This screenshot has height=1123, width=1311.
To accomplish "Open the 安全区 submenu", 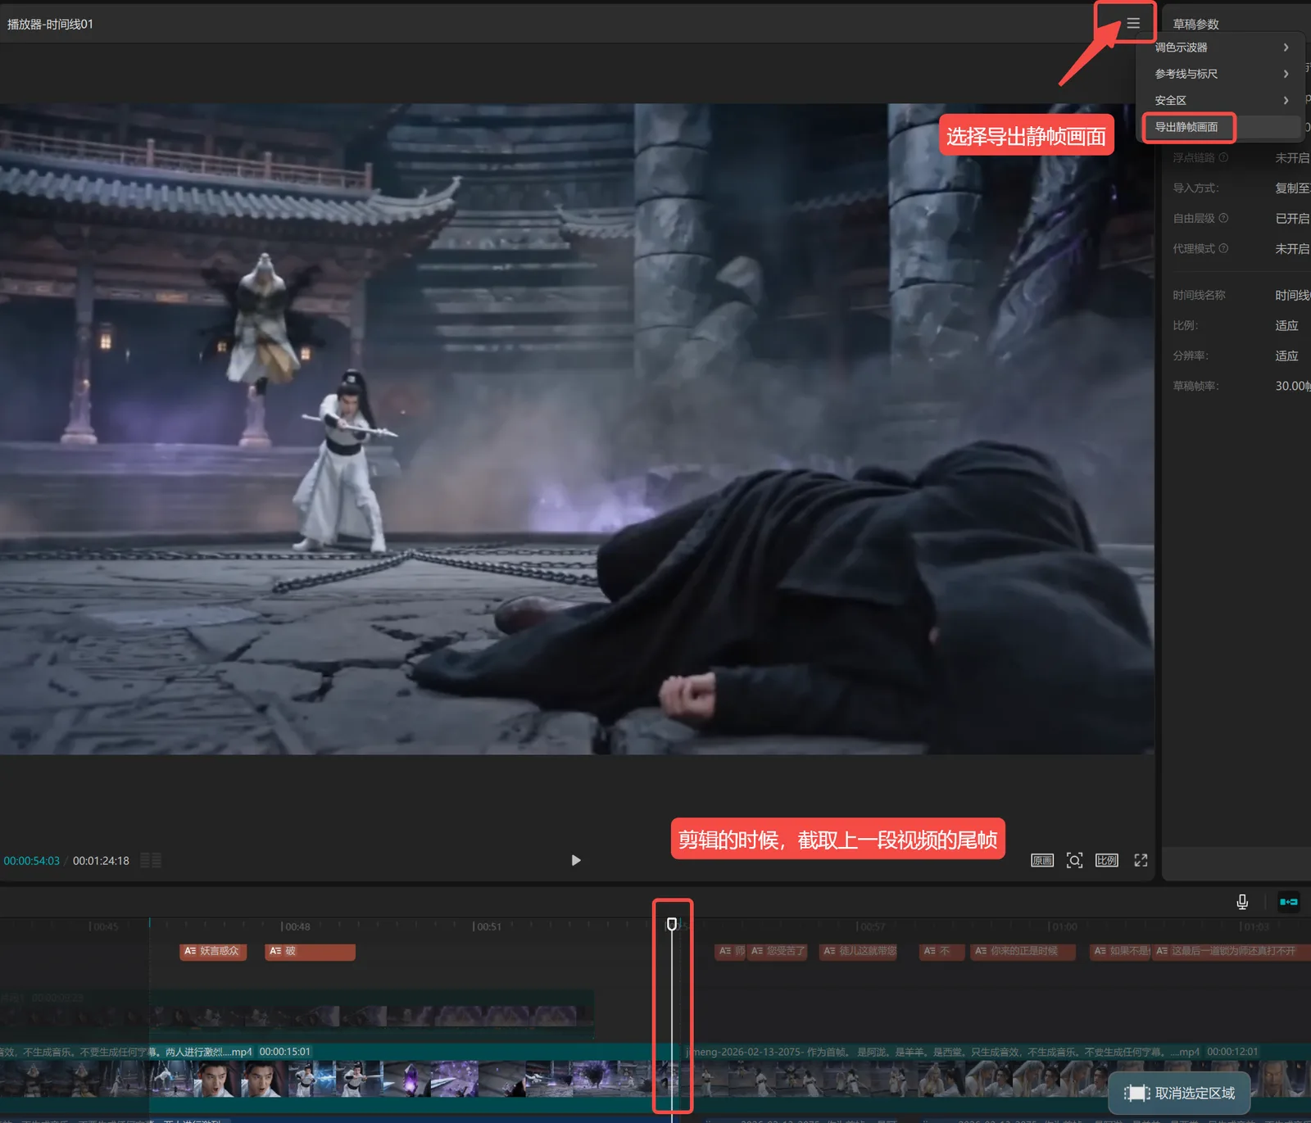I will coord(1220,100).
